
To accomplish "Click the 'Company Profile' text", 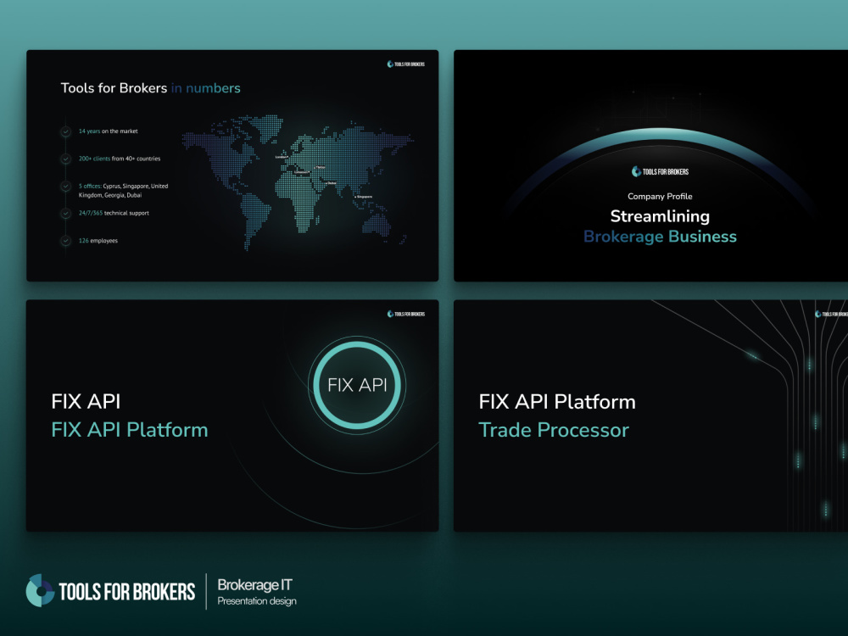I will (660, 197).
